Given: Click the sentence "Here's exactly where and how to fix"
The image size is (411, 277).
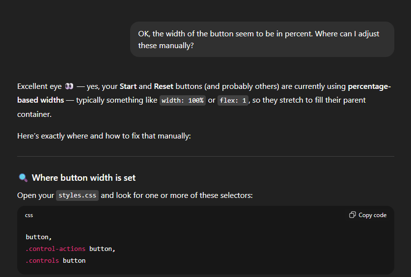Looking at the screenshot, I should pyautogui.click(x=104, y=136).
